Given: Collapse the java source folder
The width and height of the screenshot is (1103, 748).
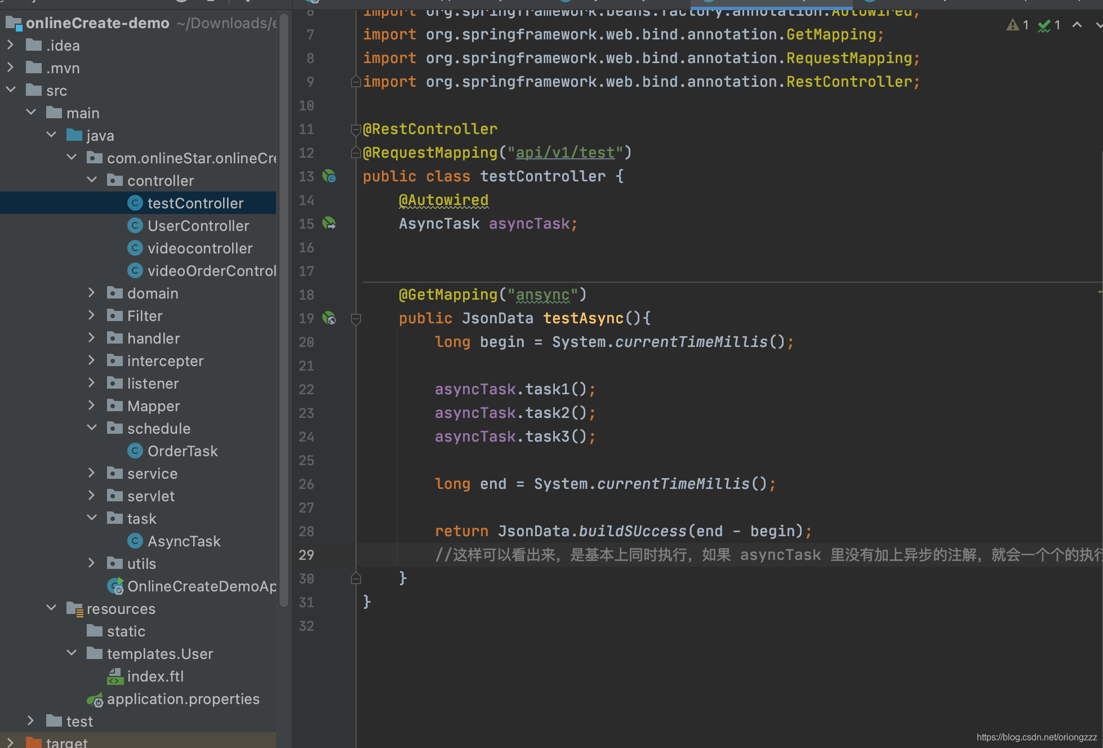Looking at the screenshot, I should tap(51, 135).
